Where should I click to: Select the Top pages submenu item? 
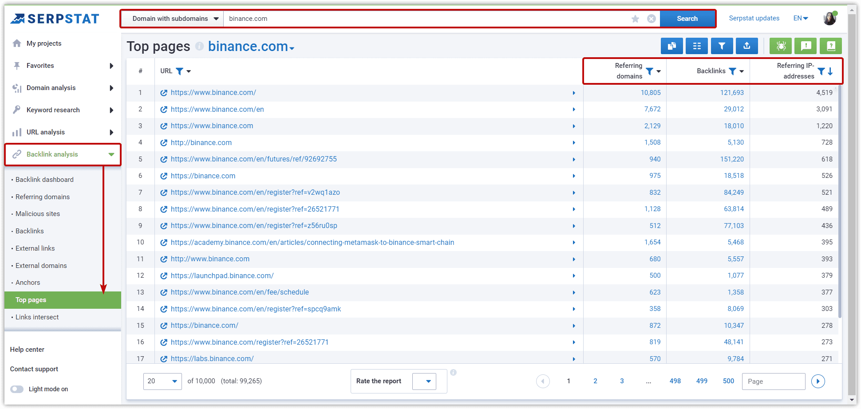tap(63, 300)
